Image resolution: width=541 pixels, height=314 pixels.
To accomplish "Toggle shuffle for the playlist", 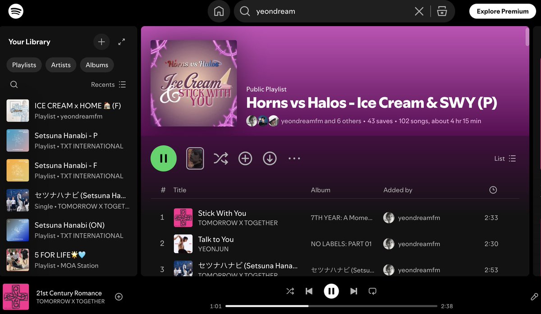I will tap(220, 159).
